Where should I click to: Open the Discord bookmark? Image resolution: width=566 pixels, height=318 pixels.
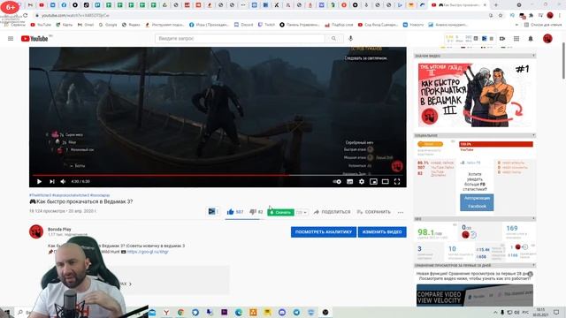coord(244,25)
